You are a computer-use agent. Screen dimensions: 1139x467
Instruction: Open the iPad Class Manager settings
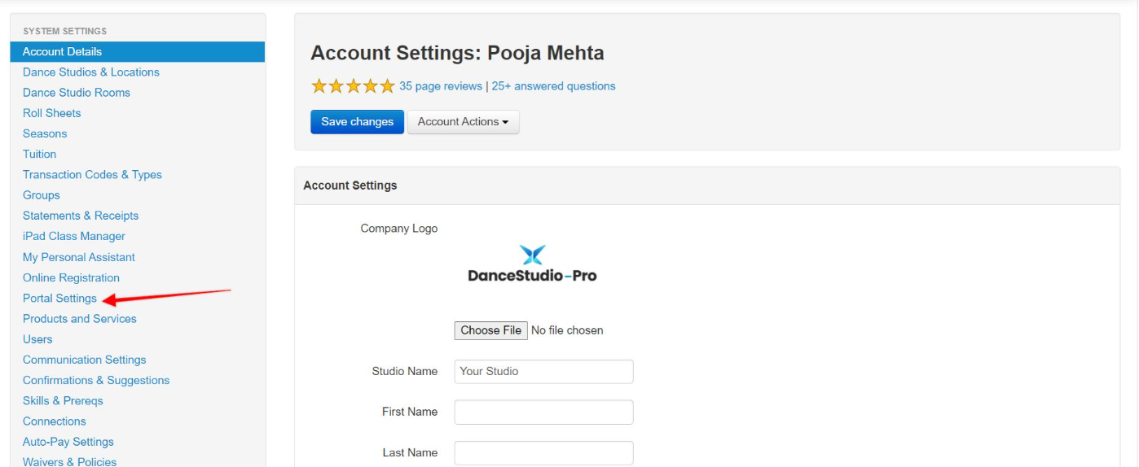coord(74,237)
